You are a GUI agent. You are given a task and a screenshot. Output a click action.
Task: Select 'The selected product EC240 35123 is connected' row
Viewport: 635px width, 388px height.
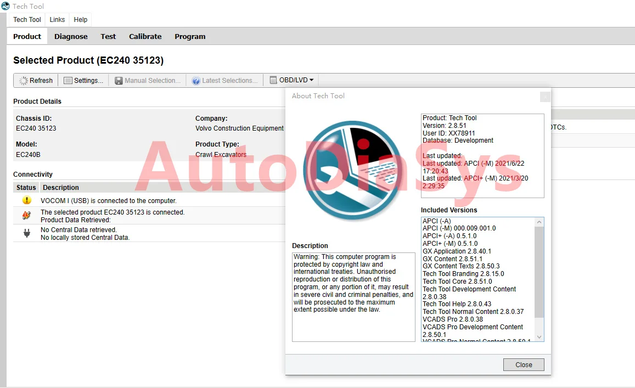(149, 216)
